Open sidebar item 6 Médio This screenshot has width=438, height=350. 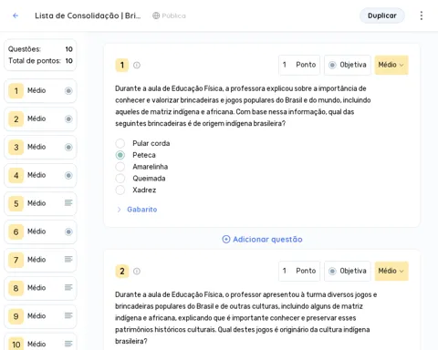tap(40, 232)
